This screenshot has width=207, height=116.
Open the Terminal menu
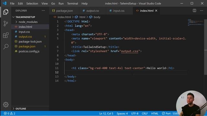(x=72, y=4)
